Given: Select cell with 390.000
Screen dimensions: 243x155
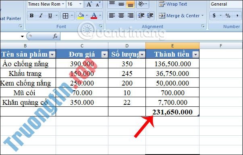Looking at the screenshot, I should point(82,63).
